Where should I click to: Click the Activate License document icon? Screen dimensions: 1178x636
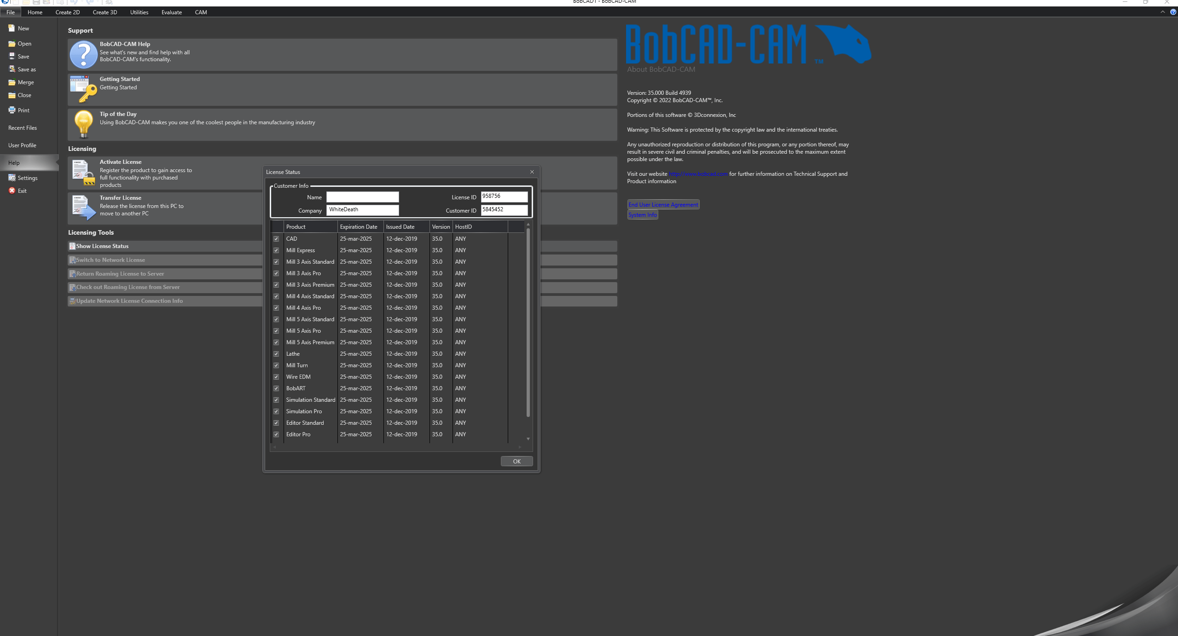[x=83, y=173]
